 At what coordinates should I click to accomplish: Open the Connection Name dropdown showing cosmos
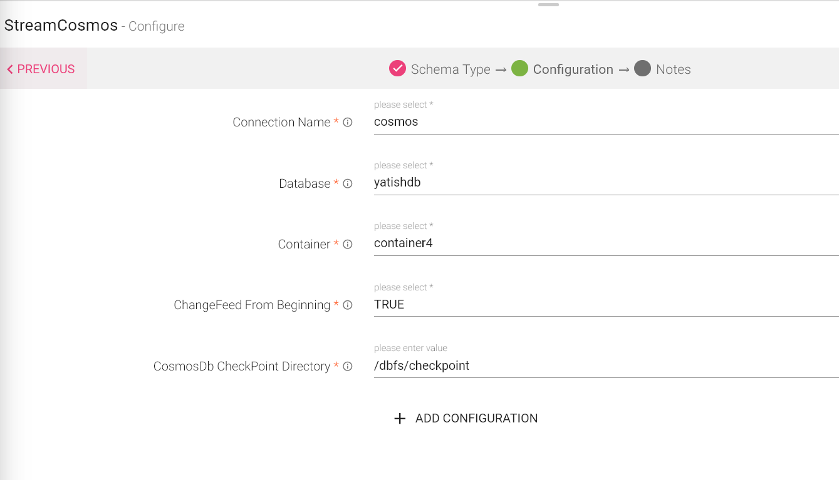click(605, 123)
